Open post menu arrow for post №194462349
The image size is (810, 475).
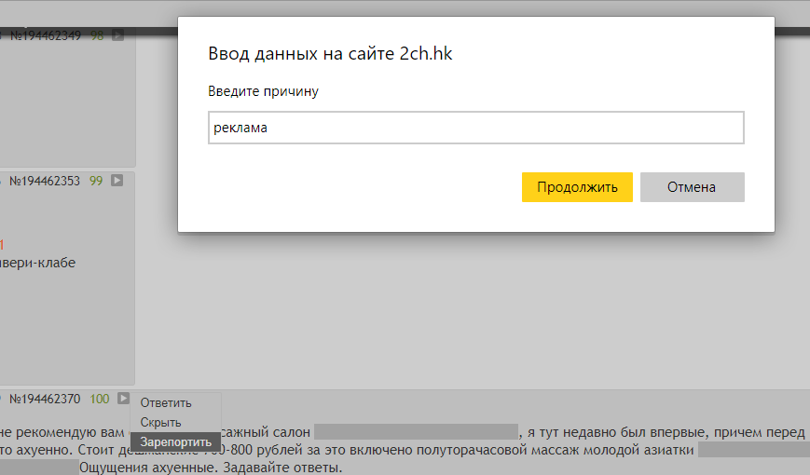[117, 35]
